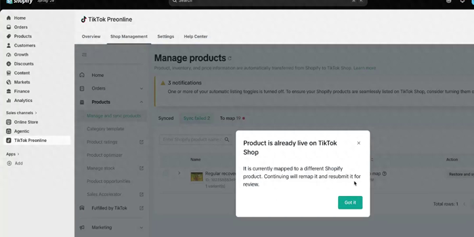Viewport: 474px width, 237px height.
Task: Open Manage and sync products
Action: (x=113, y=116)
